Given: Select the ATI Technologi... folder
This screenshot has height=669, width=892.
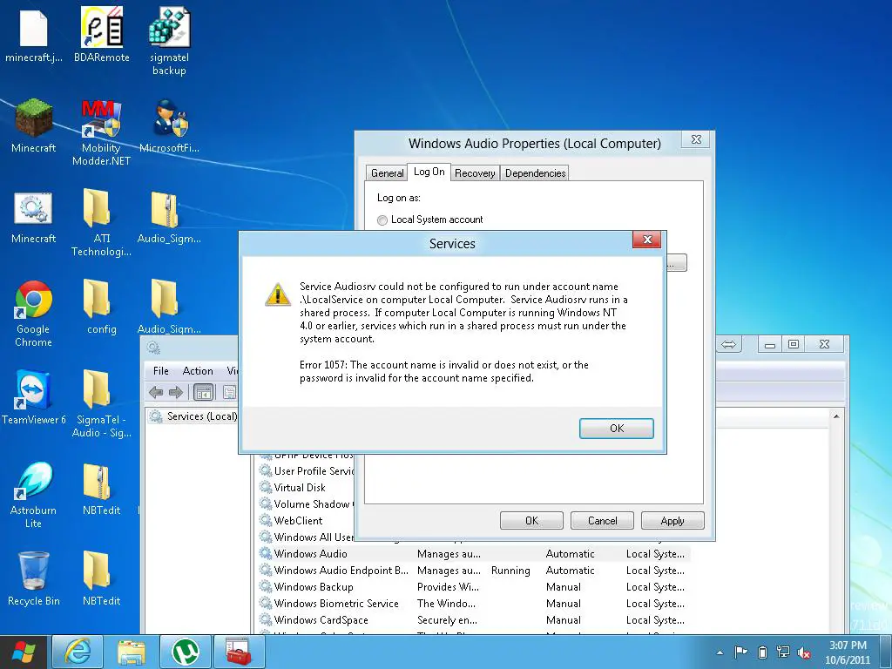Looking at the screenshot, I should pos(101,222).
